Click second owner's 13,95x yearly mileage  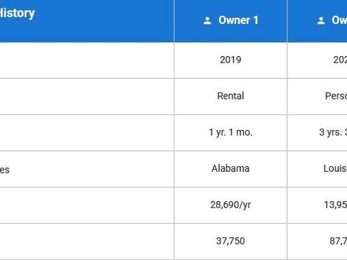tap(336, 205)
